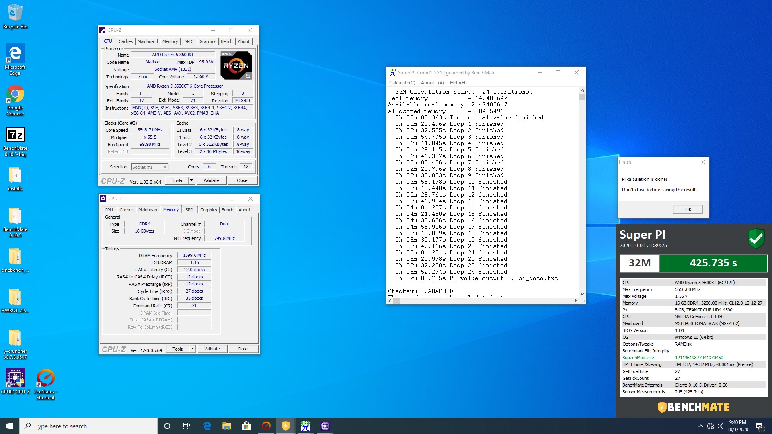The width and height of the screenshot is (772, 434).
Task: Click the Cortana circle taskbar icon
Action: tap(167, 426)
